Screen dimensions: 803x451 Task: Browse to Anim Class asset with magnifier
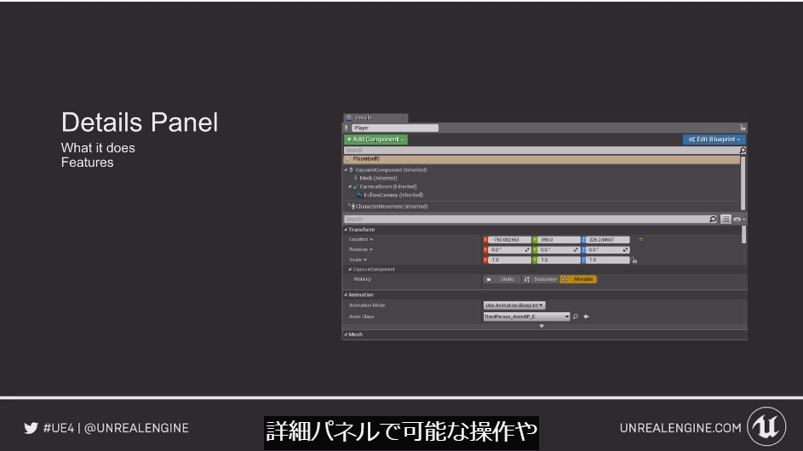(x=576, y=317)
